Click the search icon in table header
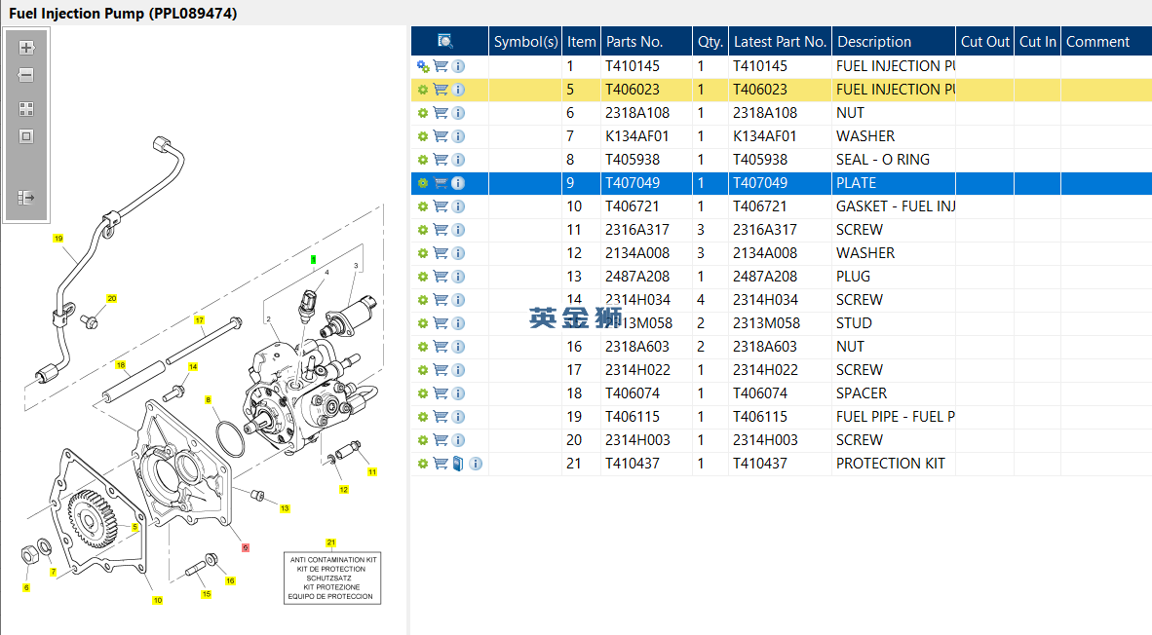 point(445,41)
